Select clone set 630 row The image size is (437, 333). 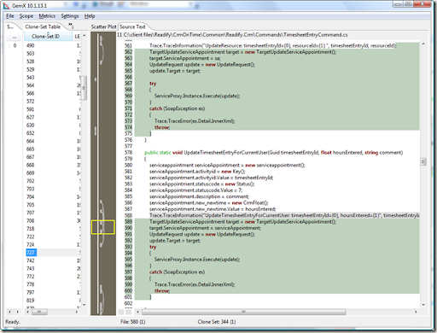tap(53, 126)
